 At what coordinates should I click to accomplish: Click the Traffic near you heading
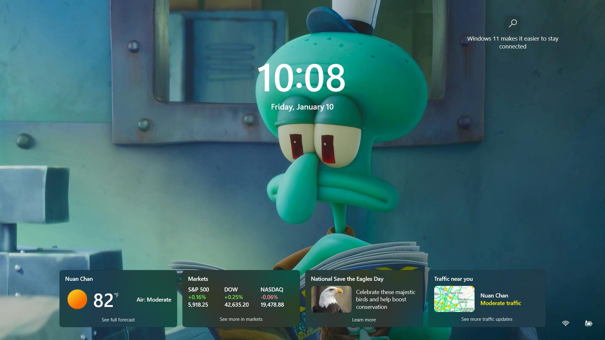pos(453,279)
